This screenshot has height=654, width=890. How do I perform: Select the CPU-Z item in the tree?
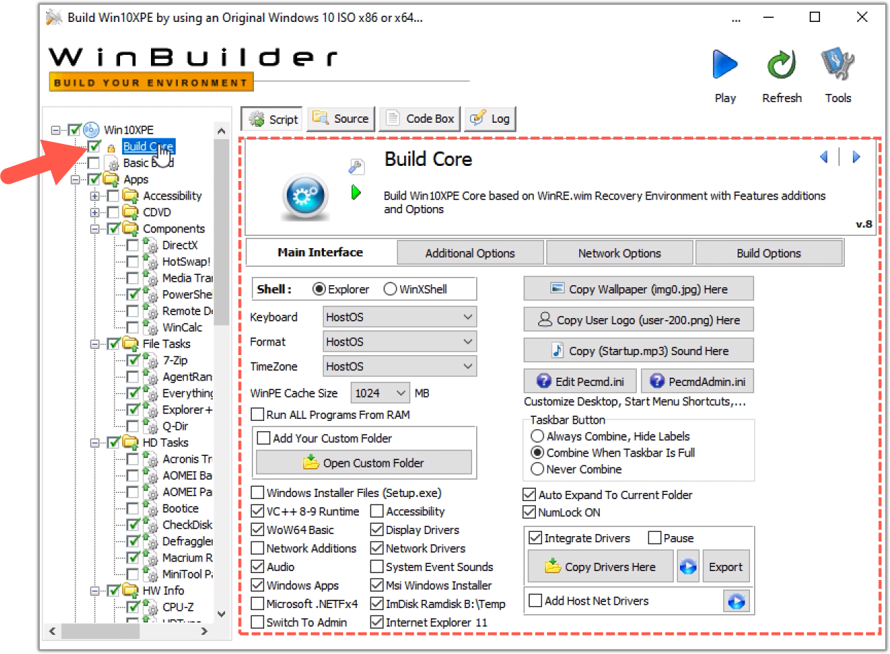178,607
